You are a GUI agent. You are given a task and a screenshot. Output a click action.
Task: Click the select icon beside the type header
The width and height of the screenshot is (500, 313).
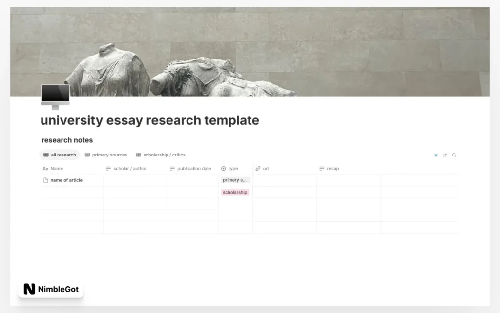click(223, 168)
